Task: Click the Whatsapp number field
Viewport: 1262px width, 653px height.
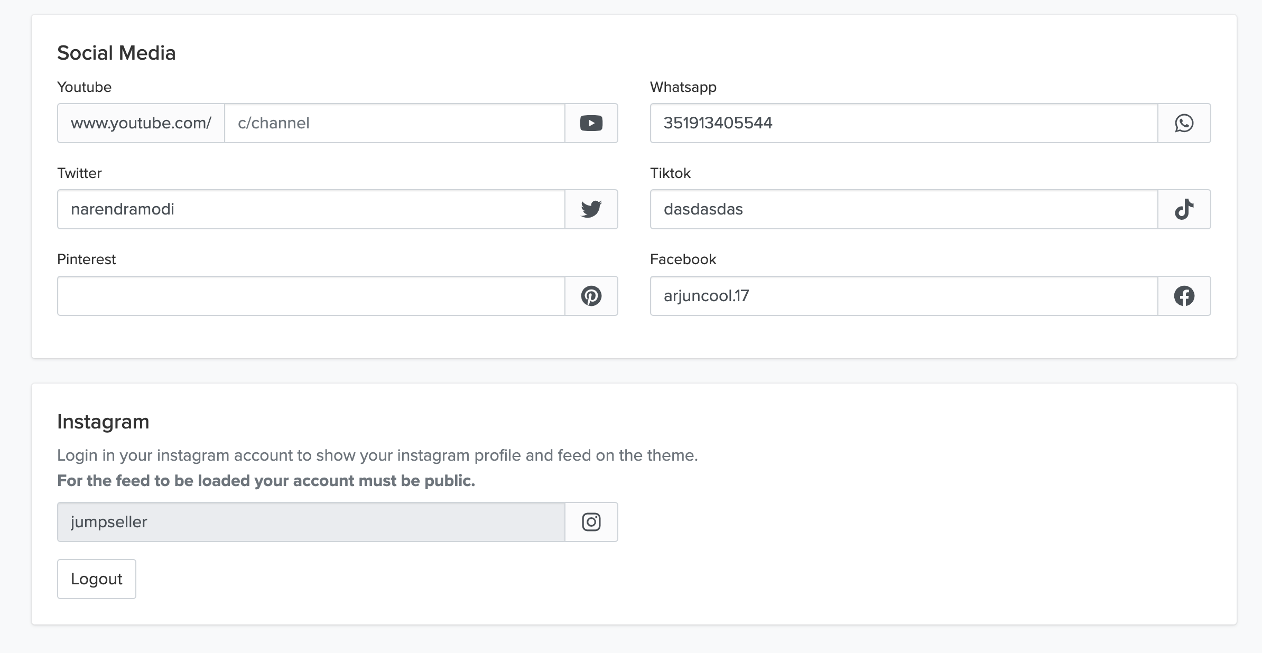Action: 904,123
